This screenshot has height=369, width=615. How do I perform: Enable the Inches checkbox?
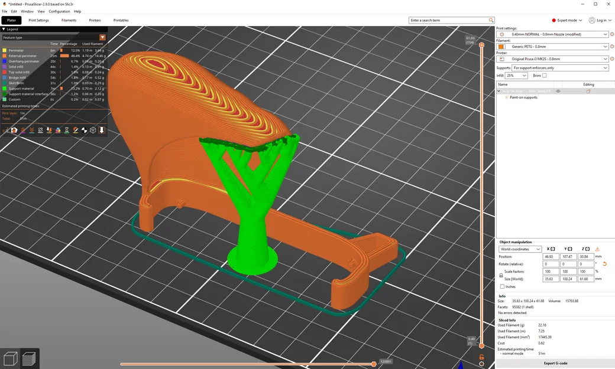(x=502, y=286)
